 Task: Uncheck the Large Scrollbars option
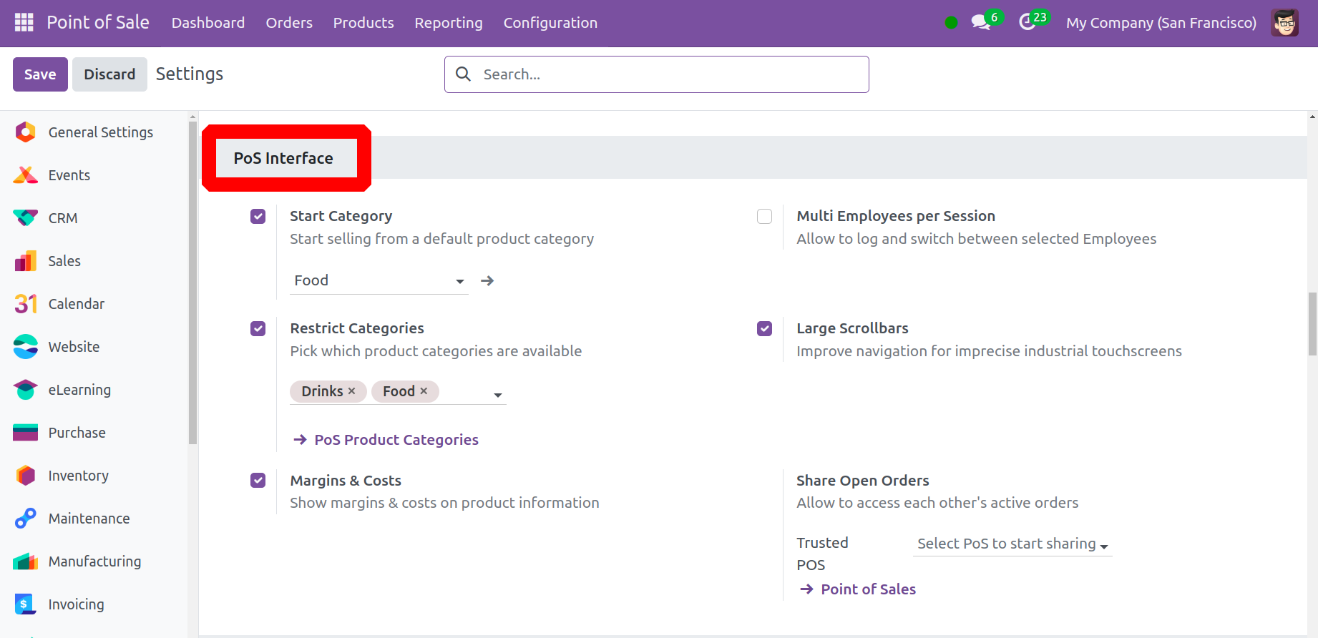764,329
